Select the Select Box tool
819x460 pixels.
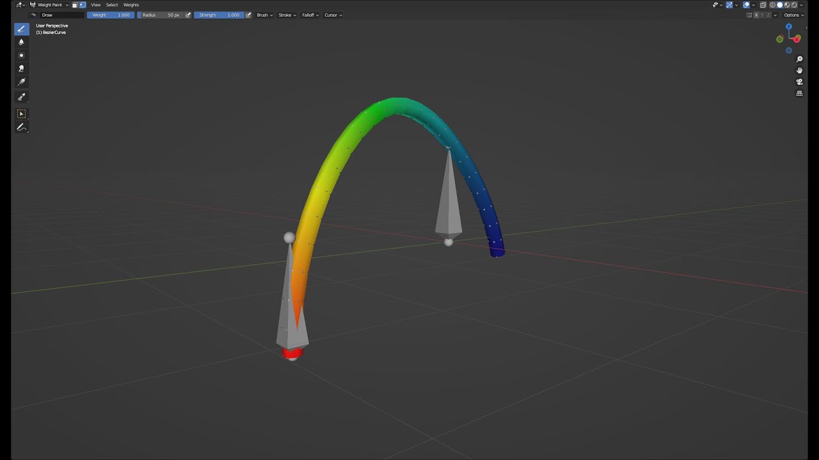tap(21, 114)
